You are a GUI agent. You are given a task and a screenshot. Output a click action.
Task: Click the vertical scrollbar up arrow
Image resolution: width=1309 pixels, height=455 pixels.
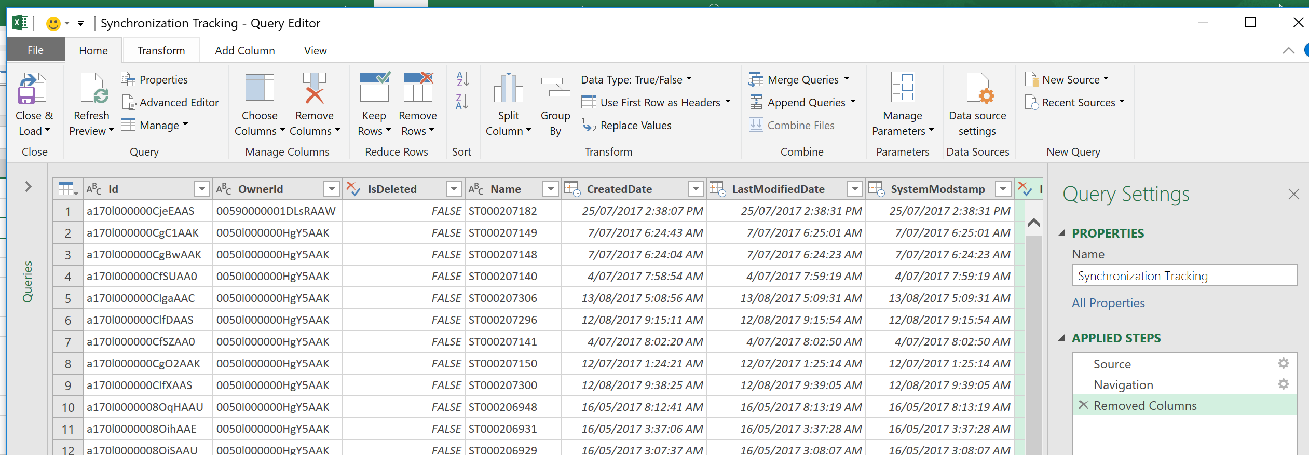point(1034,223)
